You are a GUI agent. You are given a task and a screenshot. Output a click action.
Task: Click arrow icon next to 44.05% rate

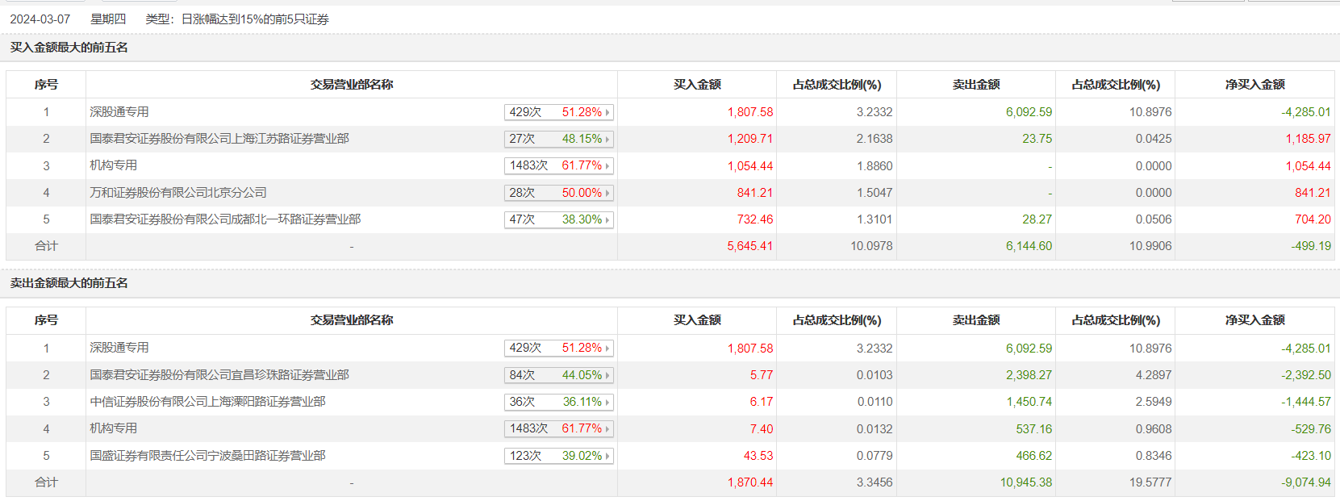pyautogui.click(x=607, y=376)
